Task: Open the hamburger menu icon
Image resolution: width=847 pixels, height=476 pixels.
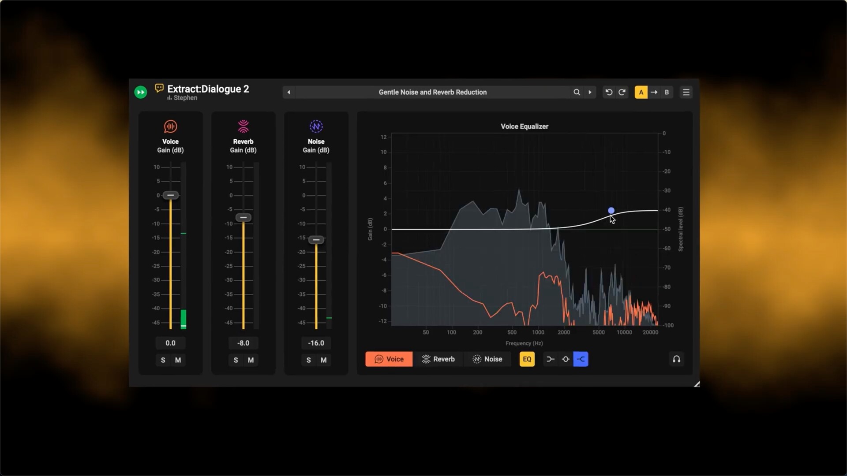Action: click(x=686, y=92)
